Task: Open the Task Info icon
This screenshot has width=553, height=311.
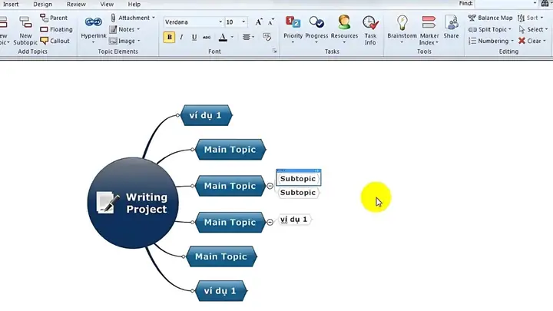Action: point(370,30)
